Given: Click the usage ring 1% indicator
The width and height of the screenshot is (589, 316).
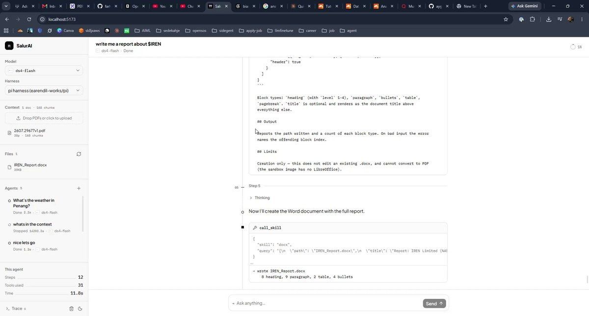Looking at the screenshot, I should point(576,47).
